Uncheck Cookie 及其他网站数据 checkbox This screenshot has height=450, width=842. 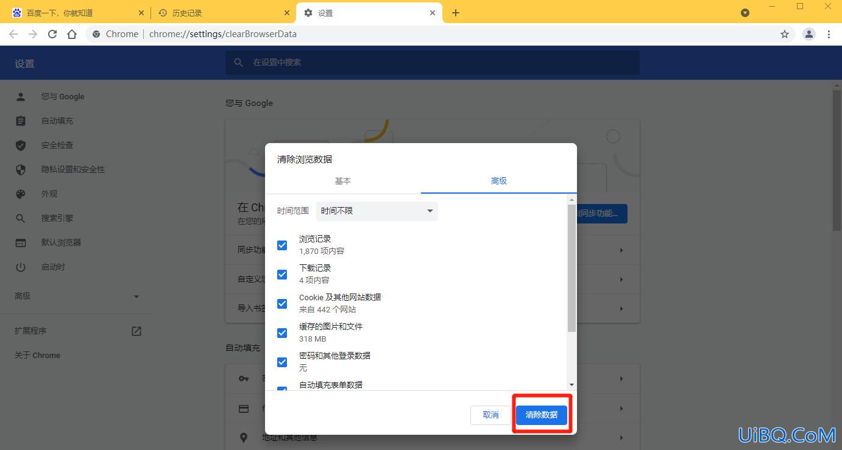[x=282, y=303]
